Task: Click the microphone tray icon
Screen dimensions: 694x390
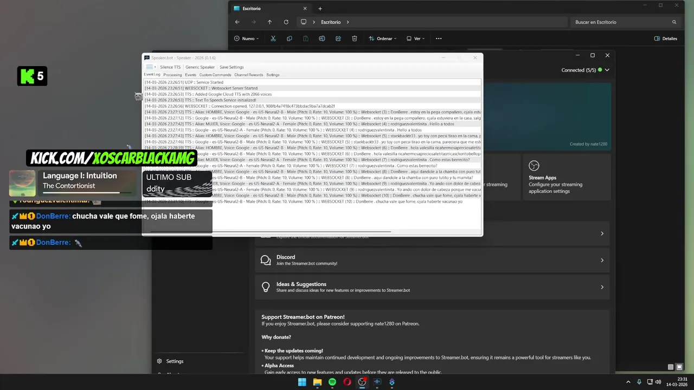Action: 639,382
